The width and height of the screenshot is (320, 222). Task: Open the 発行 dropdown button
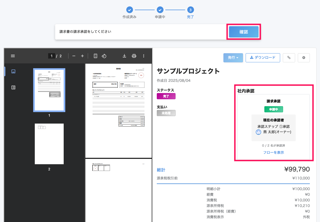(x=233, y=58)
